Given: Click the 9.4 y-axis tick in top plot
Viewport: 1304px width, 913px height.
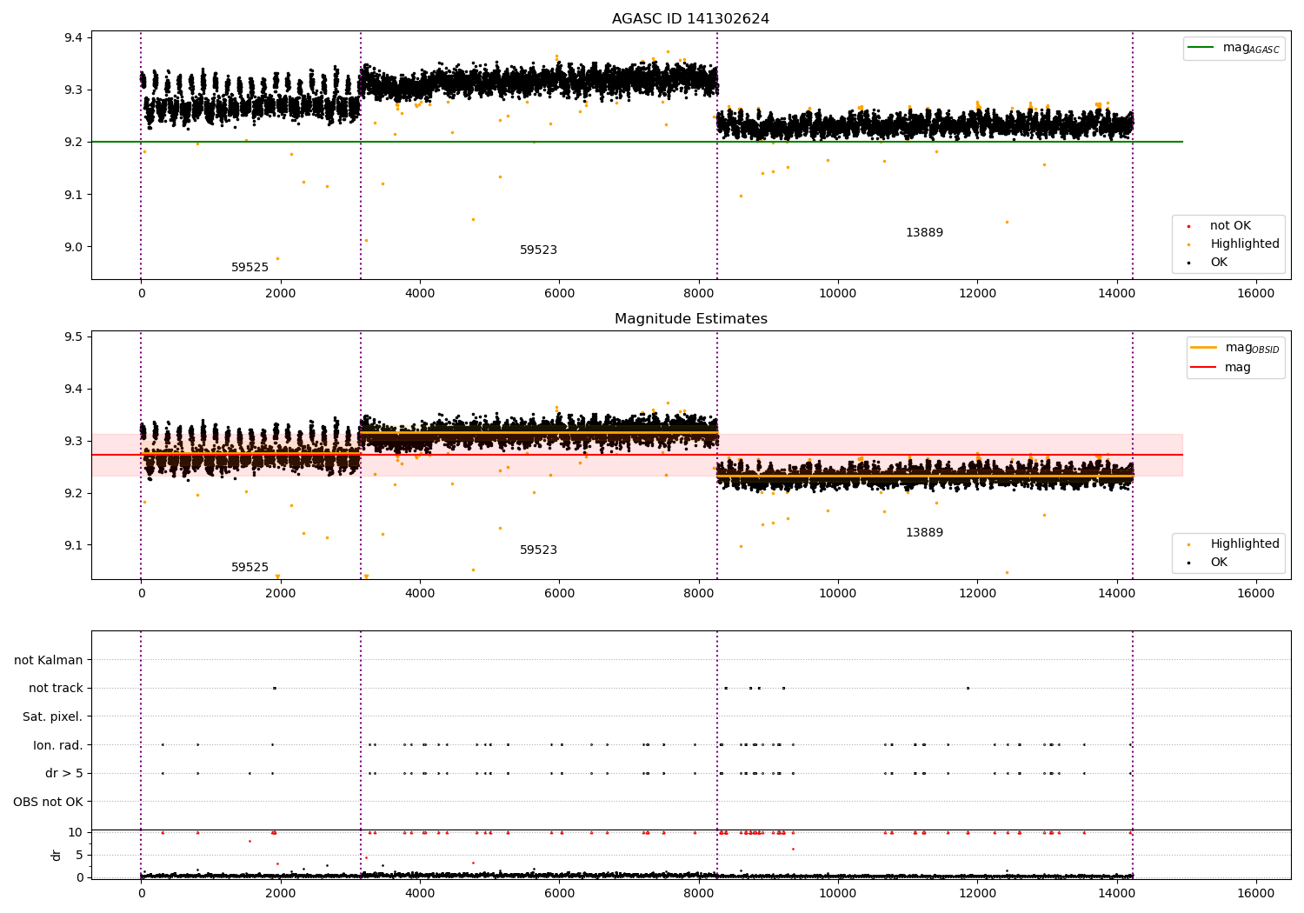Looking at the screenshot, I should (x=73, y=37).
